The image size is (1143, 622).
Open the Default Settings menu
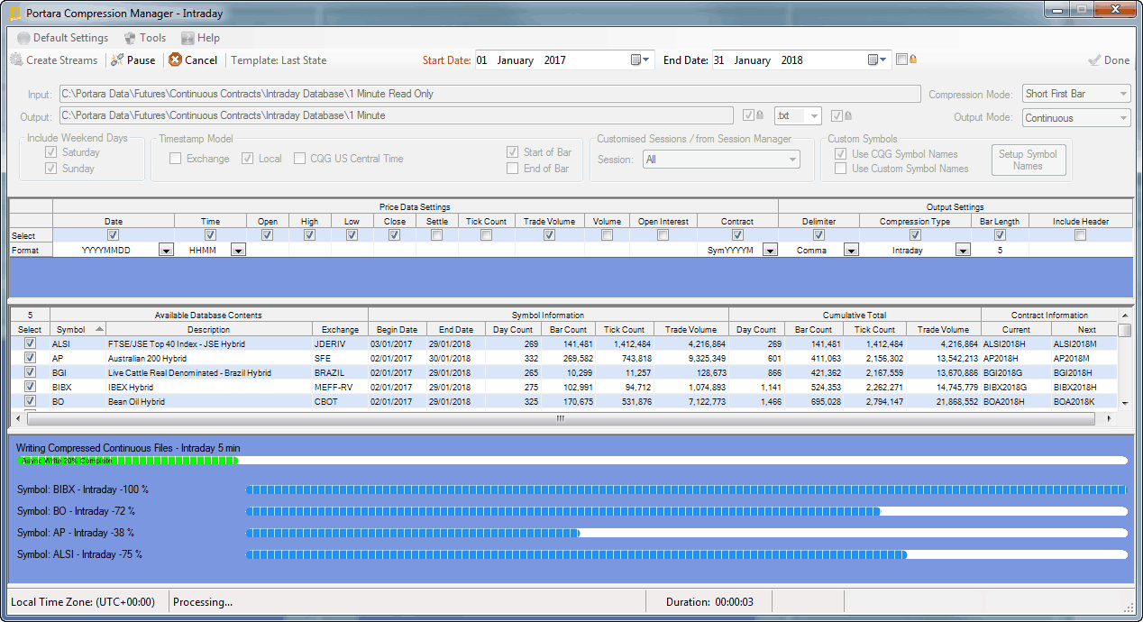62,38
